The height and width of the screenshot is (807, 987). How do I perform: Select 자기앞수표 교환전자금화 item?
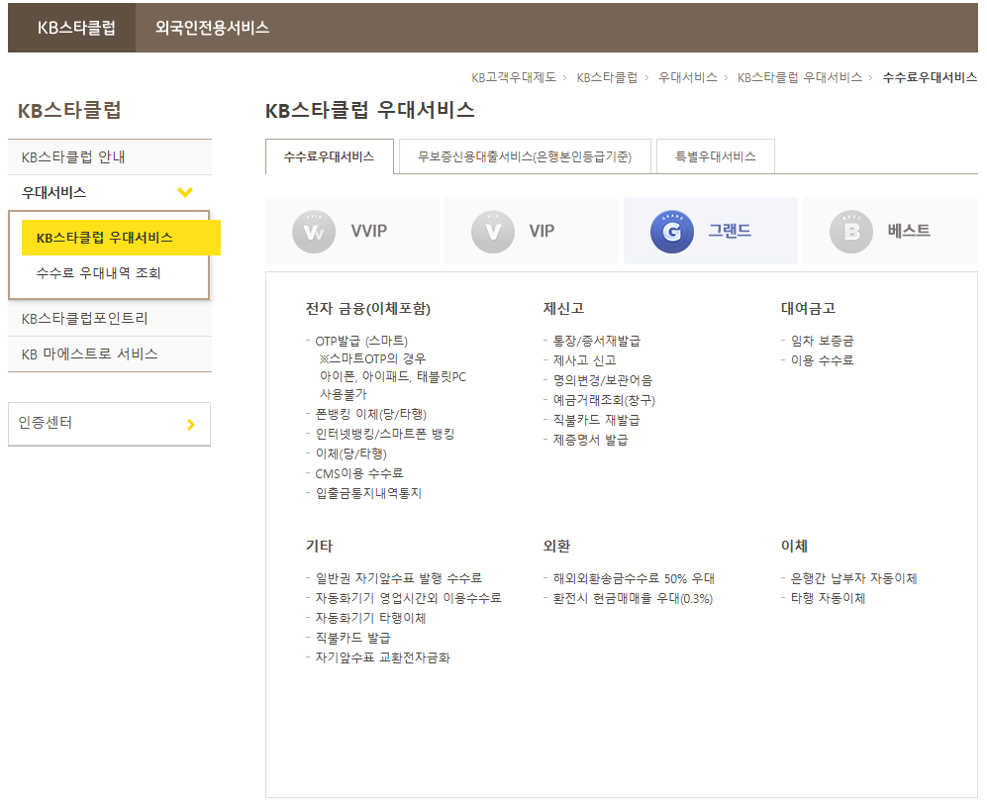click(x=383, y=657)
